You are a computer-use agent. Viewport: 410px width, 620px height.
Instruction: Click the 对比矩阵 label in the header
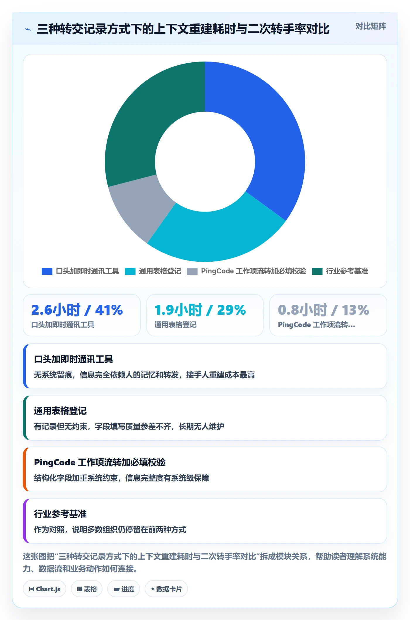coord(370,26)
